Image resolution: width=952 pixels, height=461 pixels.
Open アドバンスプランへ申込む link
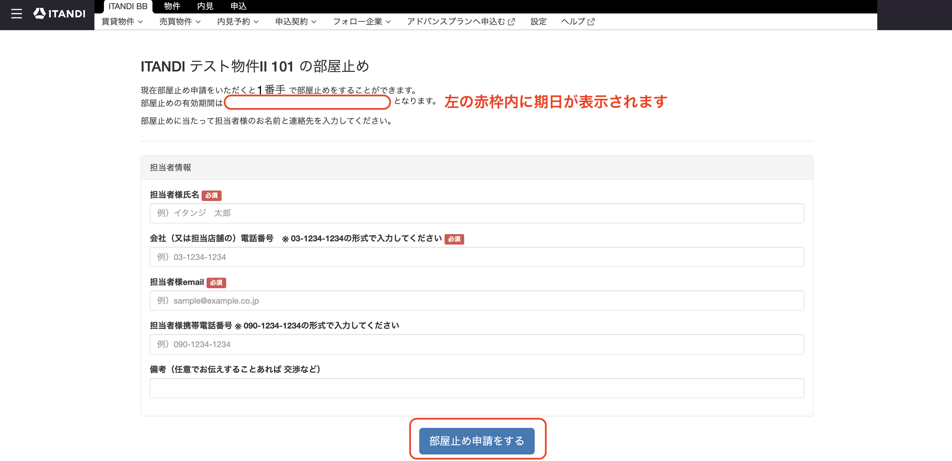[461, 22]
